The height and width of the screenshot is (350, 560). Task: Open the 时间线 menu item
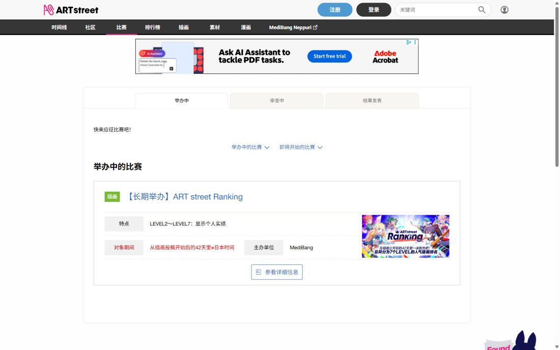coord(59,27)
